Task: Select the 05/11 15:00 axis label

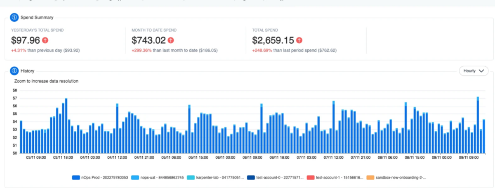Action: coord(198,157)
